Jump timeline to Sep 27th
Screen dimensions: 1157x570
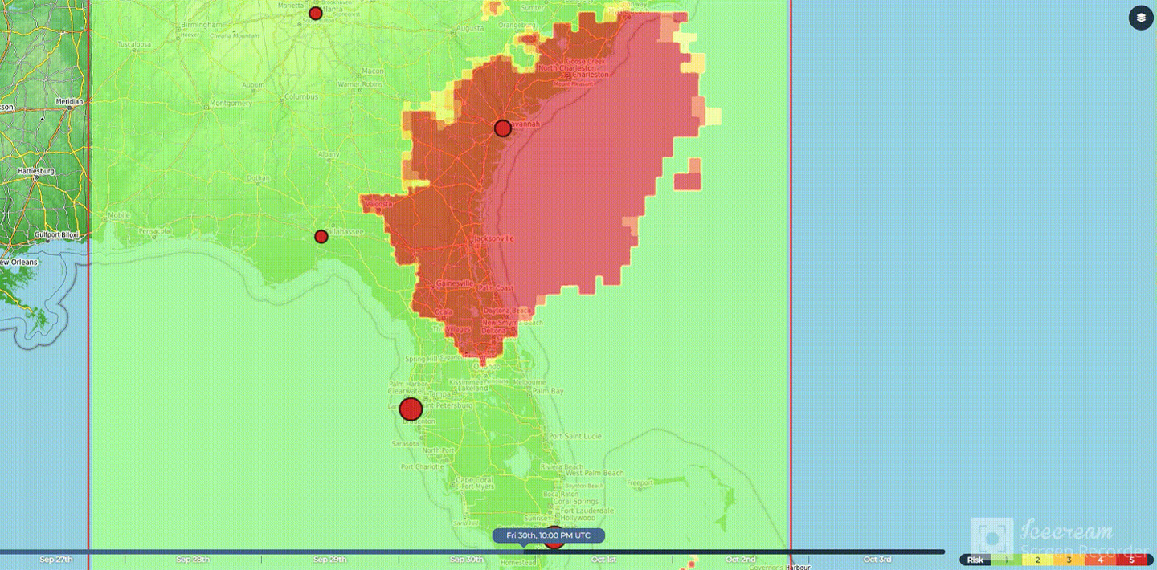coord(55,560)
